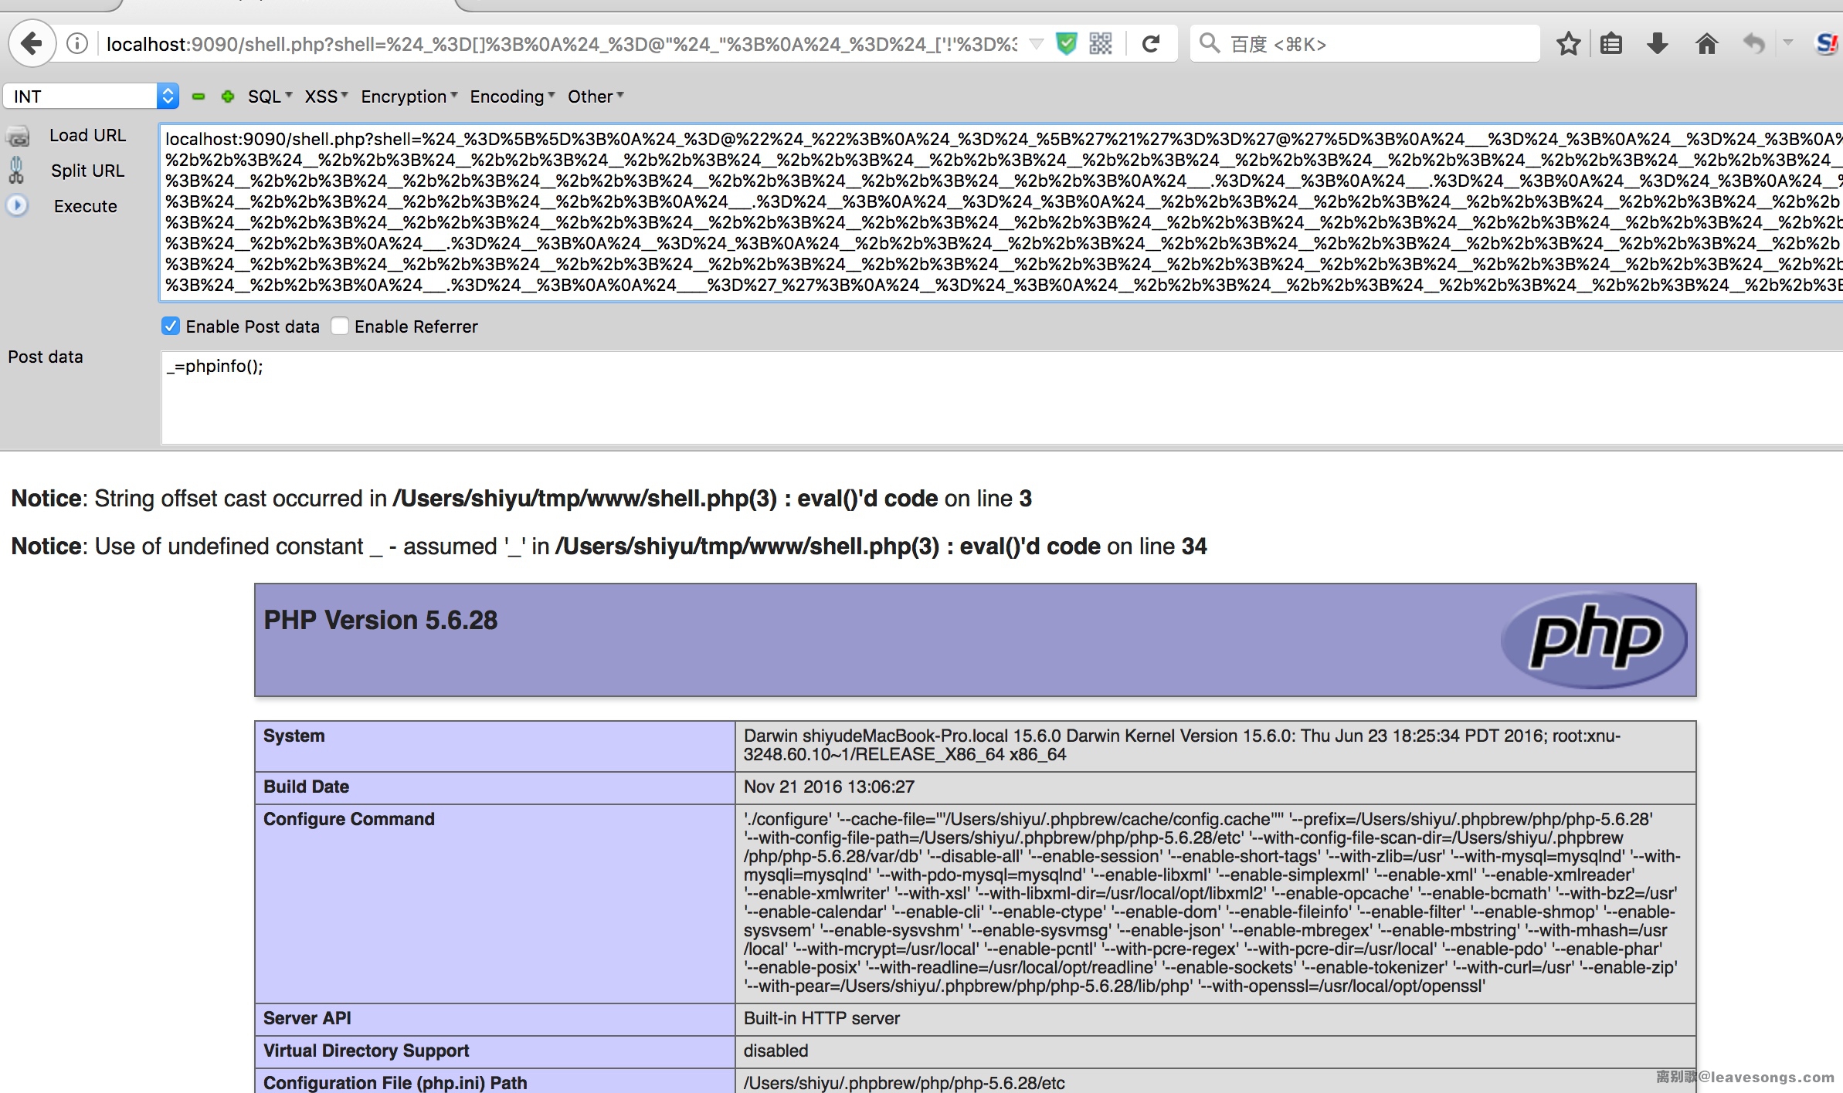Click the Load URL button
The width and height of the screenshot is (1843, 1093).
pos(87,135)
